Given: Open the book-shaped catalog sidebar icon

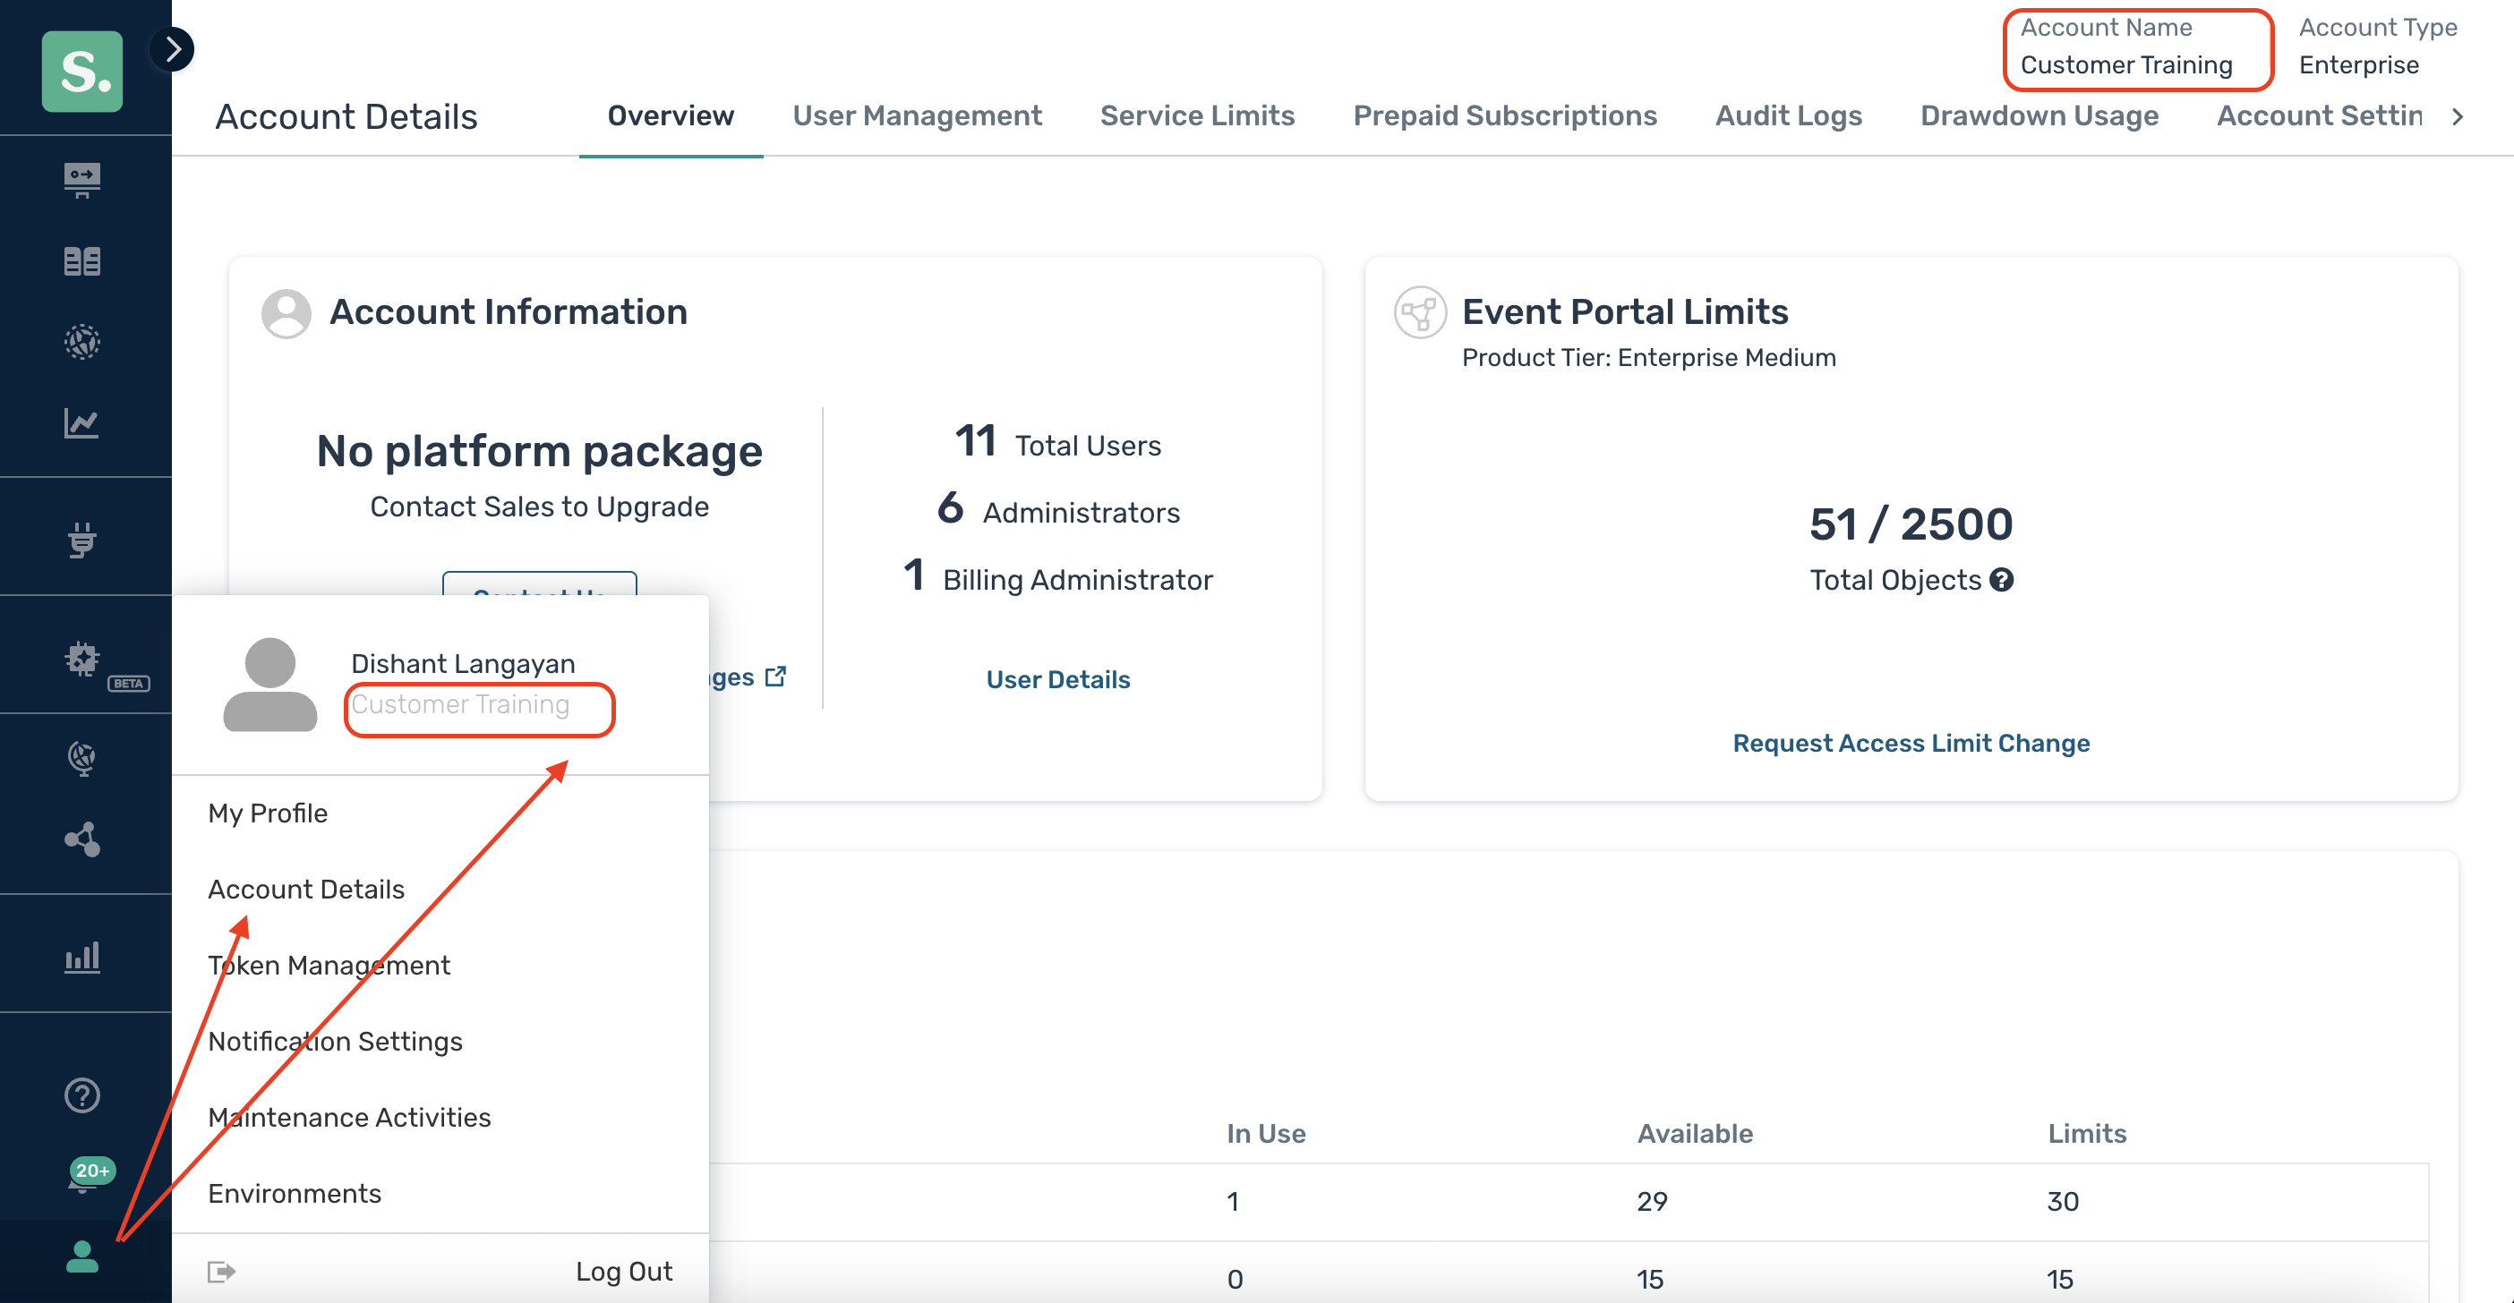Looking at the screenshot, I should tap(82, 261).
